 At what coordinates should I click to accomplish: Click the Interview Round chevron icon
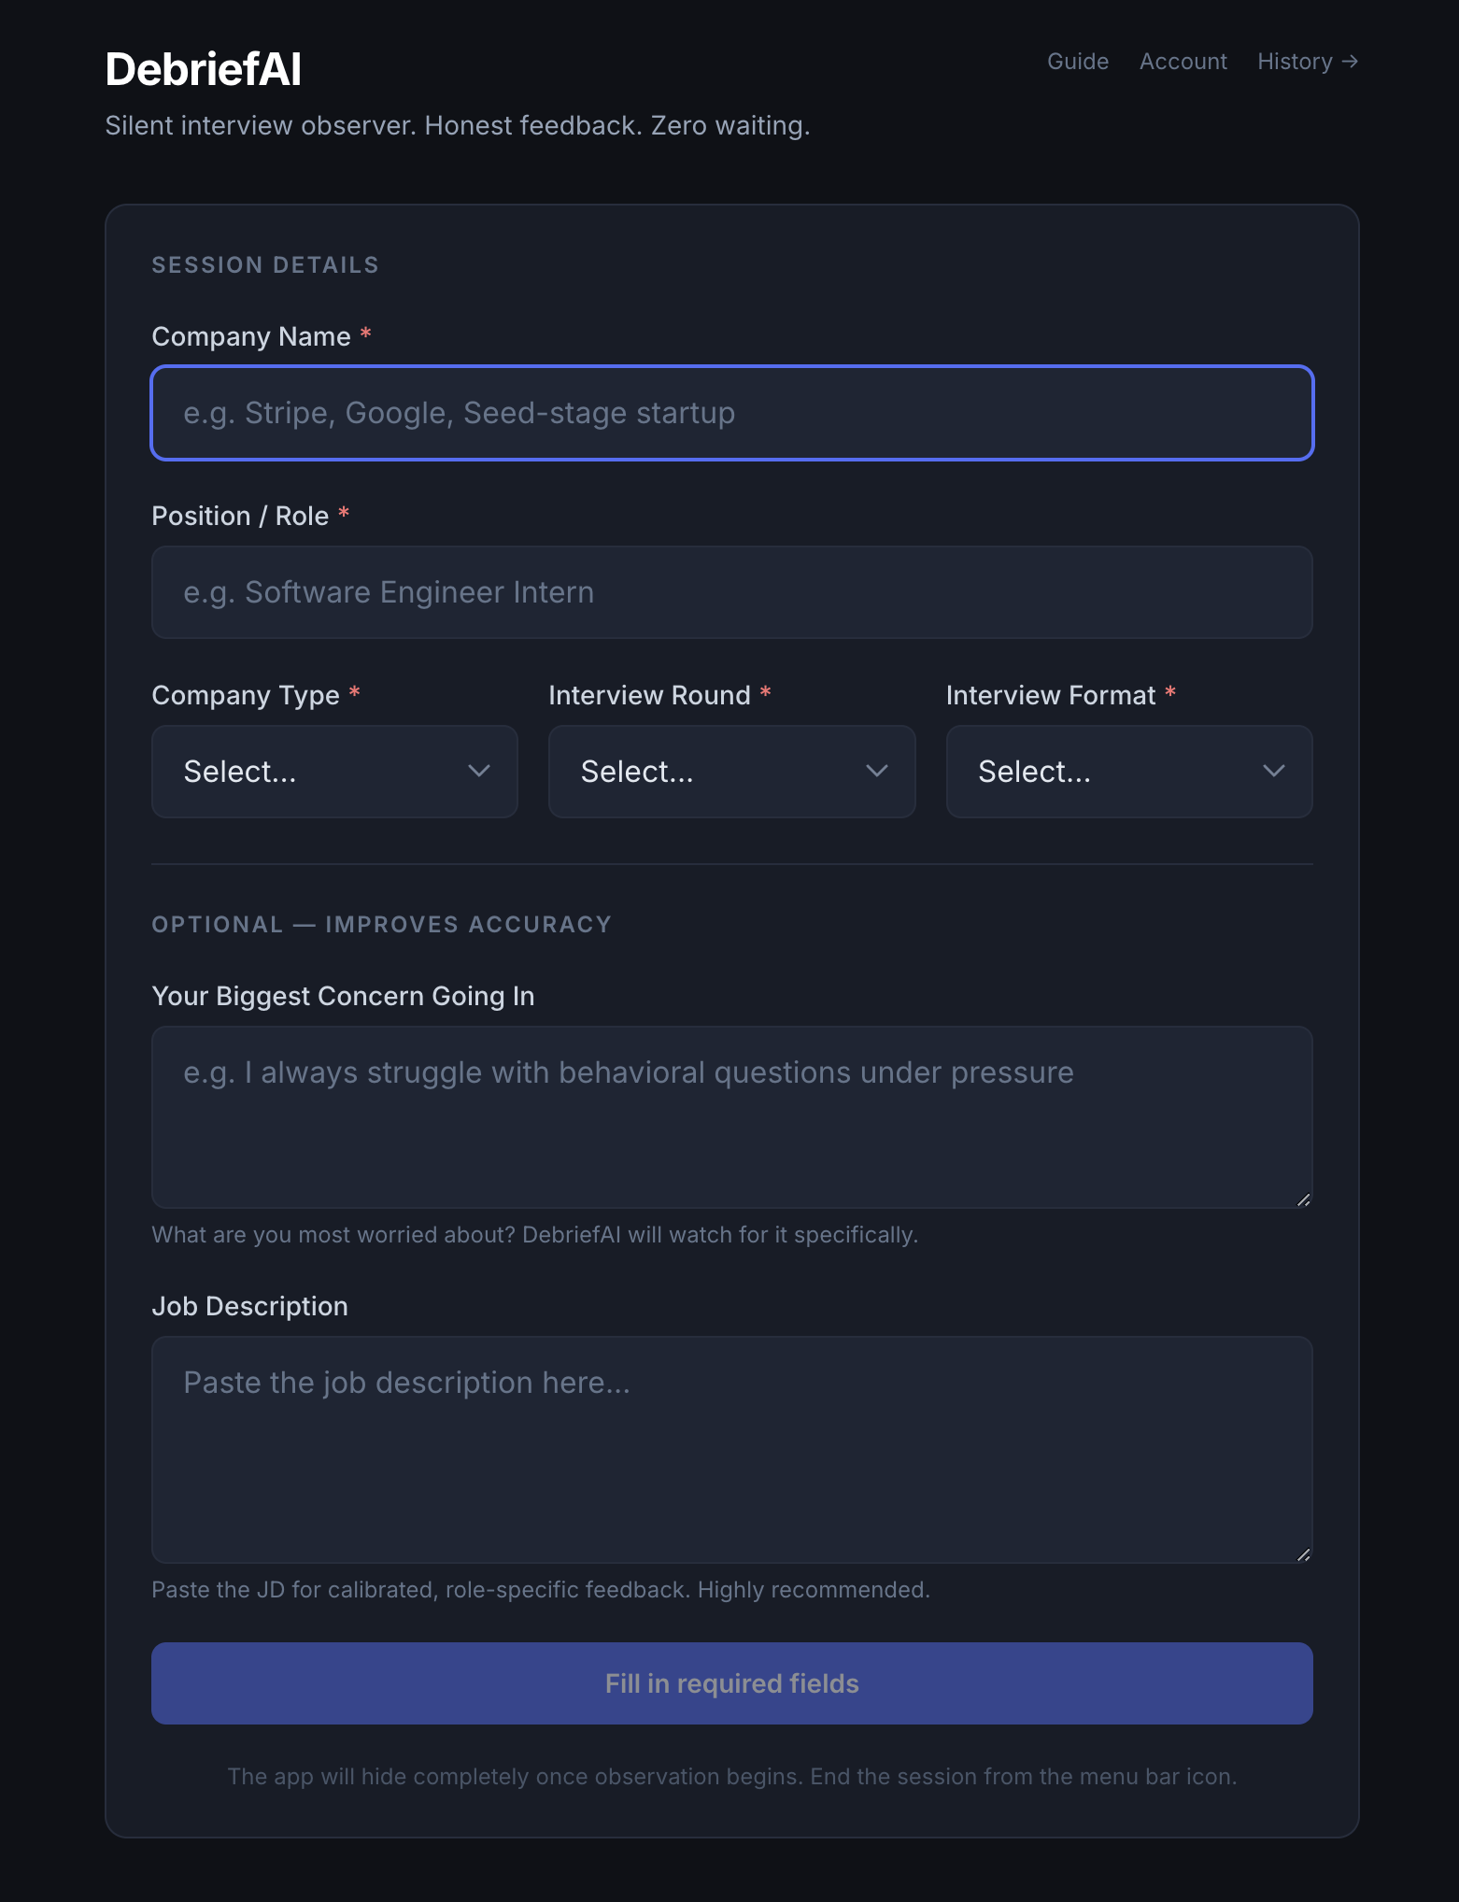pyautogui.click(x=876, y=771)
